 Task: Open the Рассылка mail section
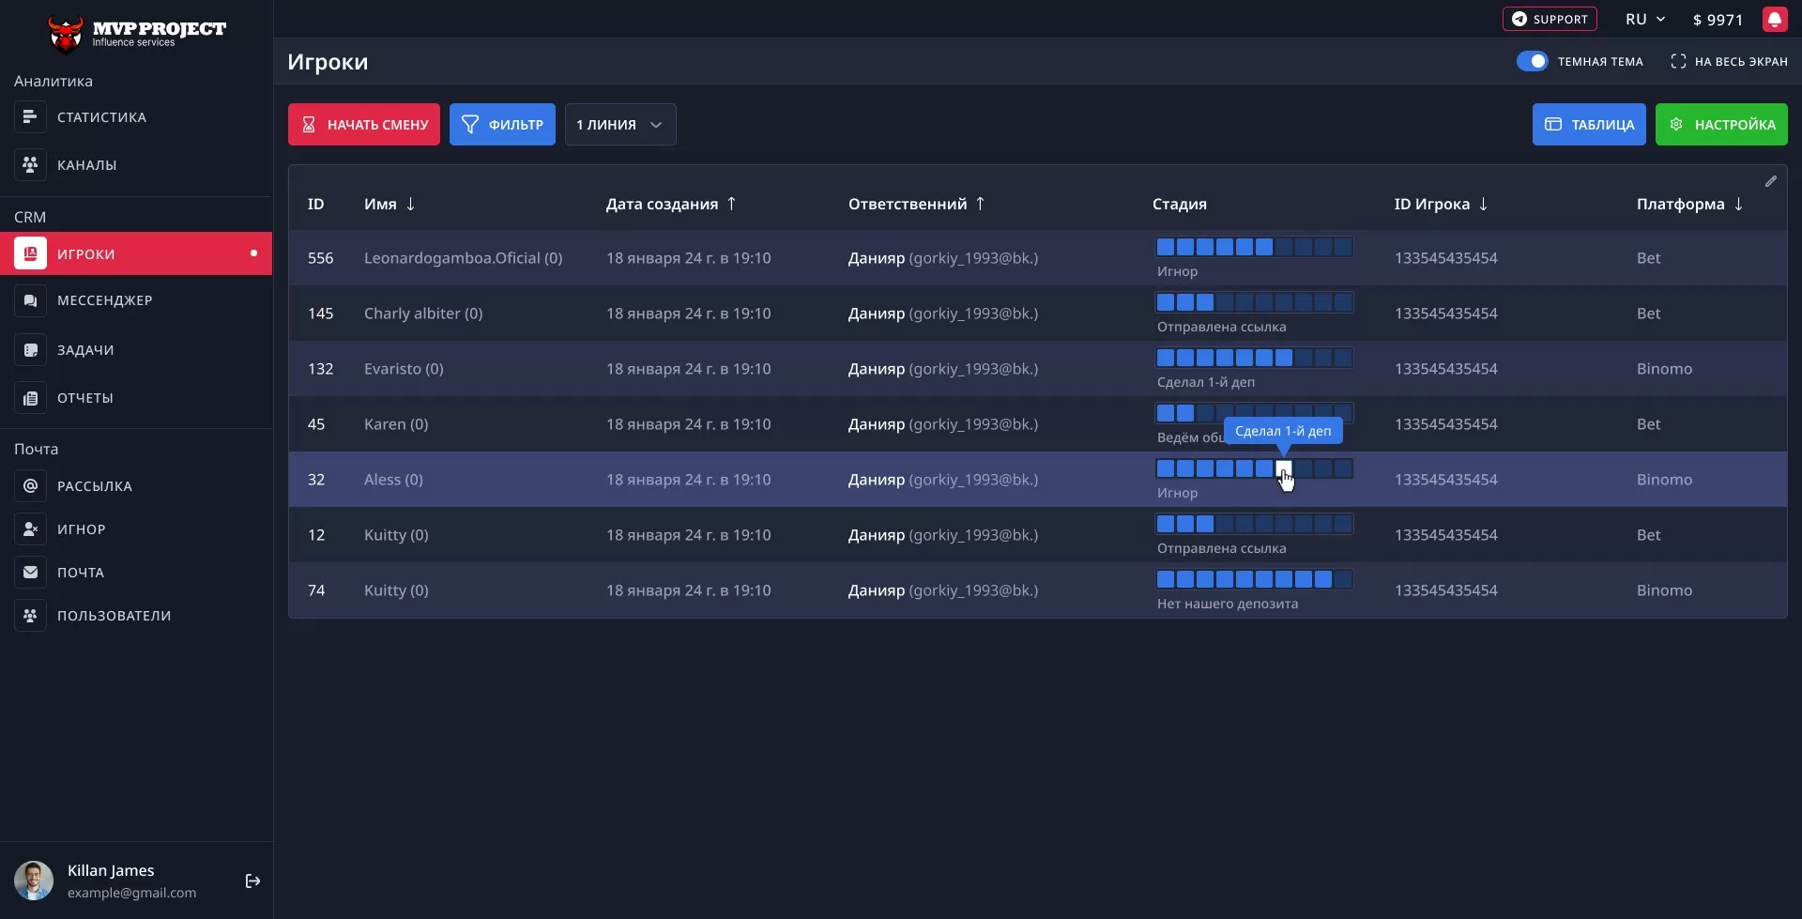pos(94,486)
